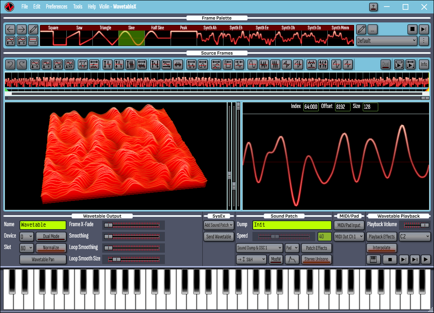
Task: Play wavetable in reverse with the R button
Action: pos(414,260)
